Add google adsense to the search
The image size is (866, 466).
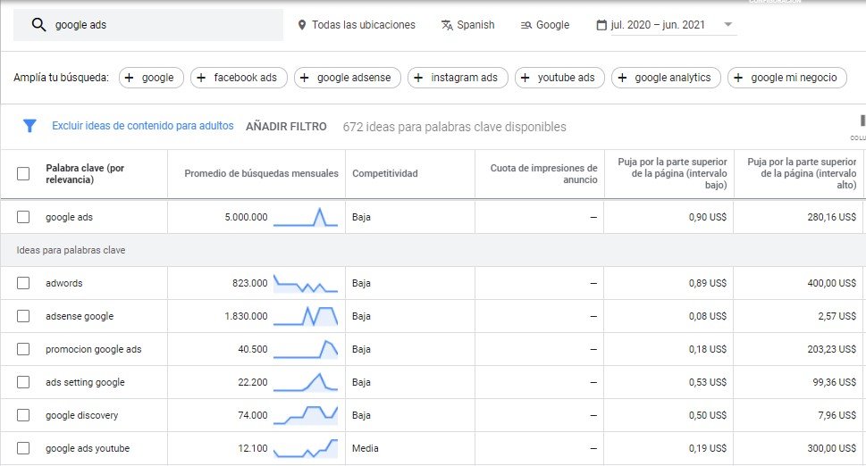click(x=348, y=78)
